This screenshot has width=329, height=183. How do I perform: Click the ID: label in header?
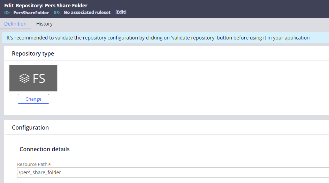coord(7,13)
